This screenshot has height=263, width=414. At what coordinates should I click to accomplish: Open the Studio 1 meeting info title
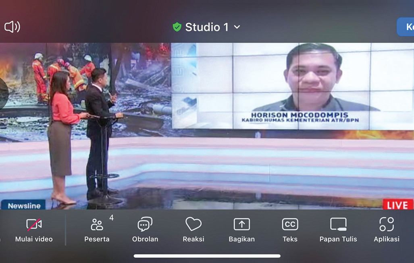coord(206,27)
